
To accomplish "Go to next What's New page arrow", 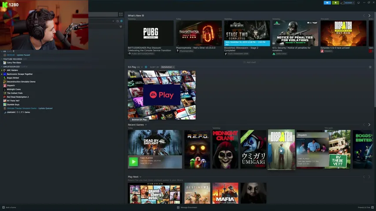I will [369, 15].
